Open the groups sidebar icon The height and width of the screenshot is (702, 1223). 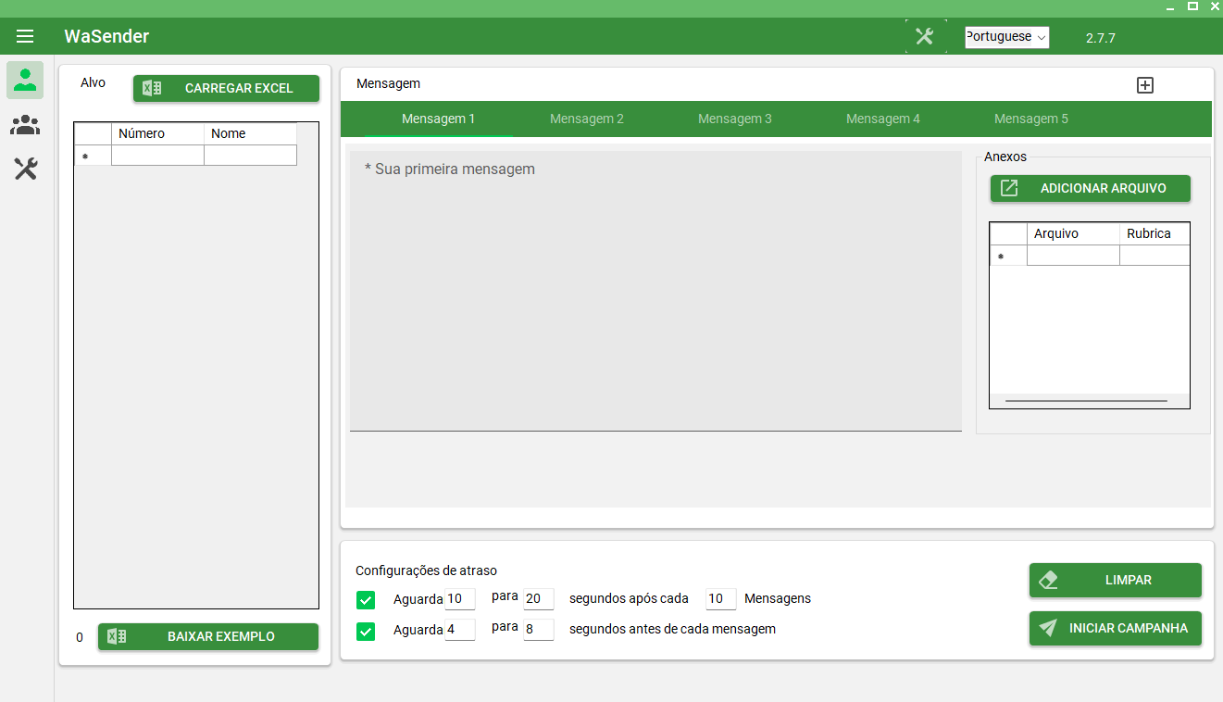click(x=25, y=124)
